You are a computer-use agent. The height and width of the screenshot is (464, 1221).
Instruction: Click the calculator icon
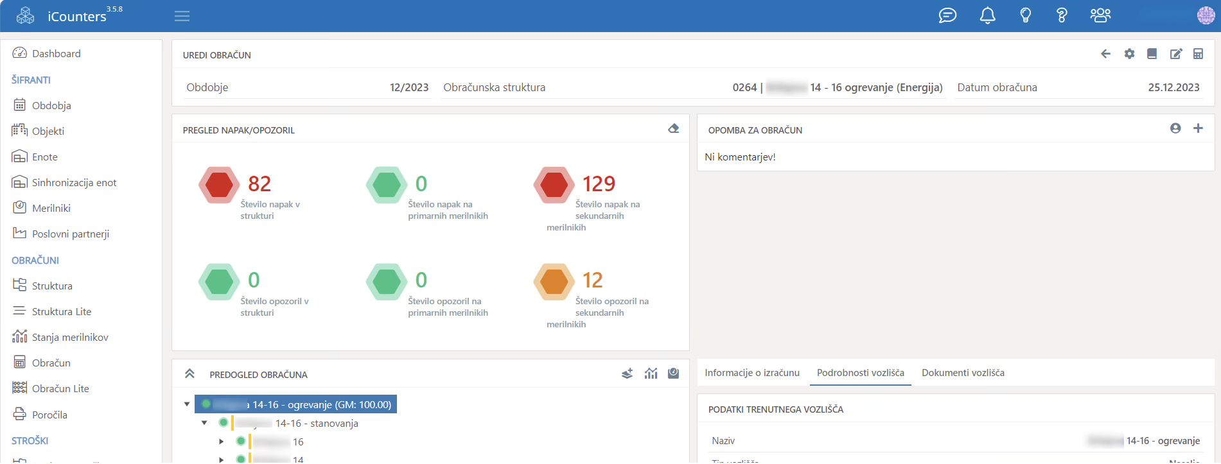tap(1198, 54)
